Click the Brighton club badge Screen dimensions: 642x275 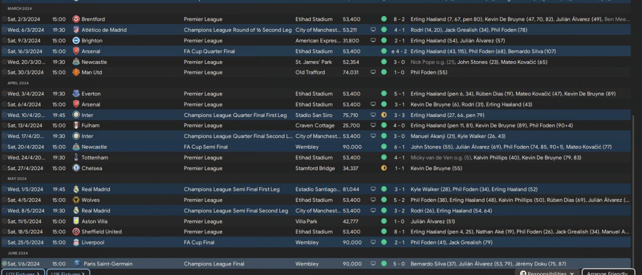pos(76,41)
